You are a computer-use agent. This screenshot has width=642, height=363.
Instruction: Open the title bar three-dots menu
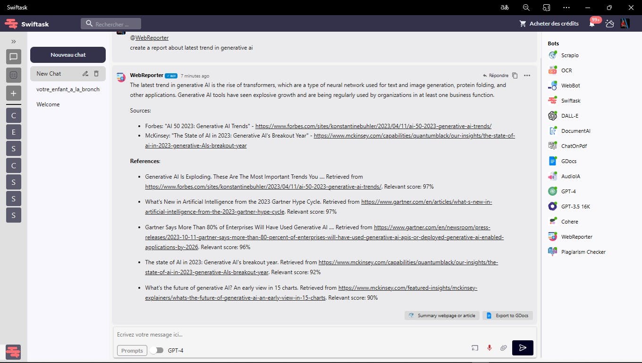[566, 8]
